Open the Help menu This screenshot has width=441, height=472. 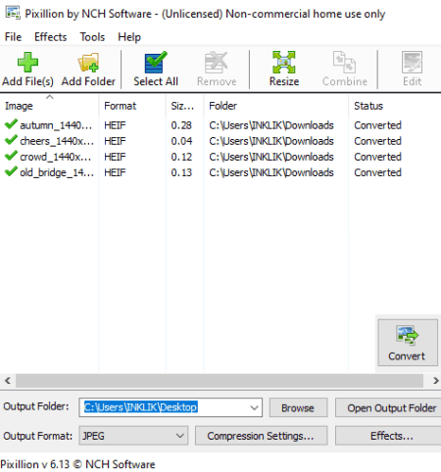129,37
